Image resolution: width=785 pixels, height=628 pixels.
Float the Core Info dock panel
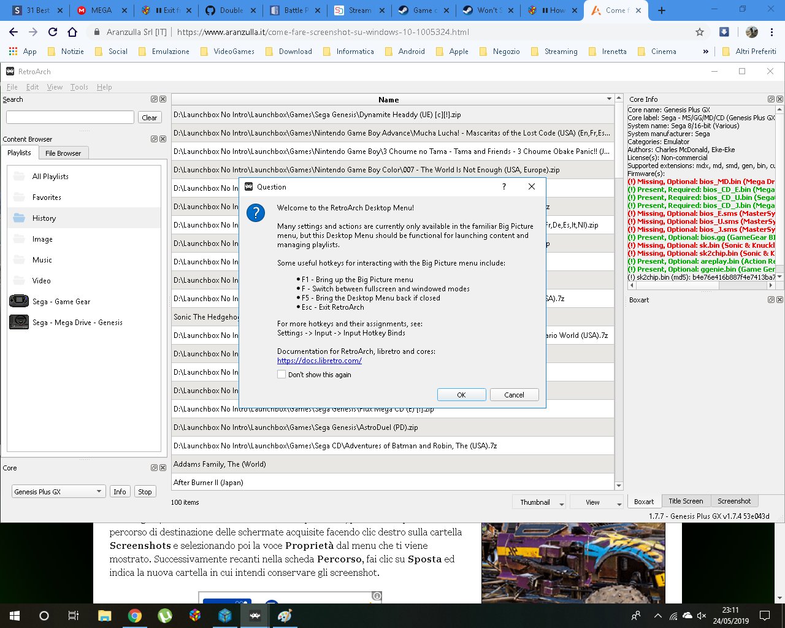point(771,99)
